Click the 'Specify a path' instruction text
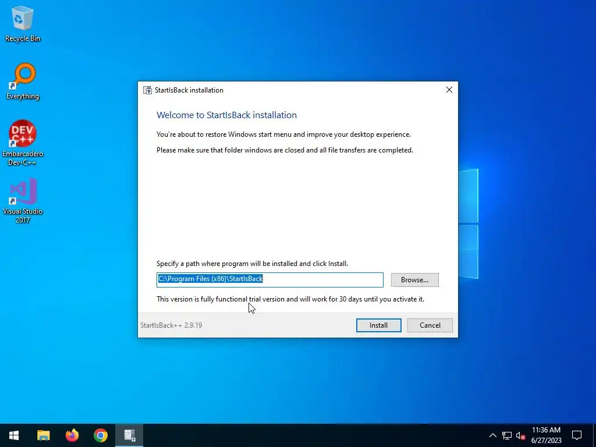This screenshot has width=596, height=447. point(253,264)
